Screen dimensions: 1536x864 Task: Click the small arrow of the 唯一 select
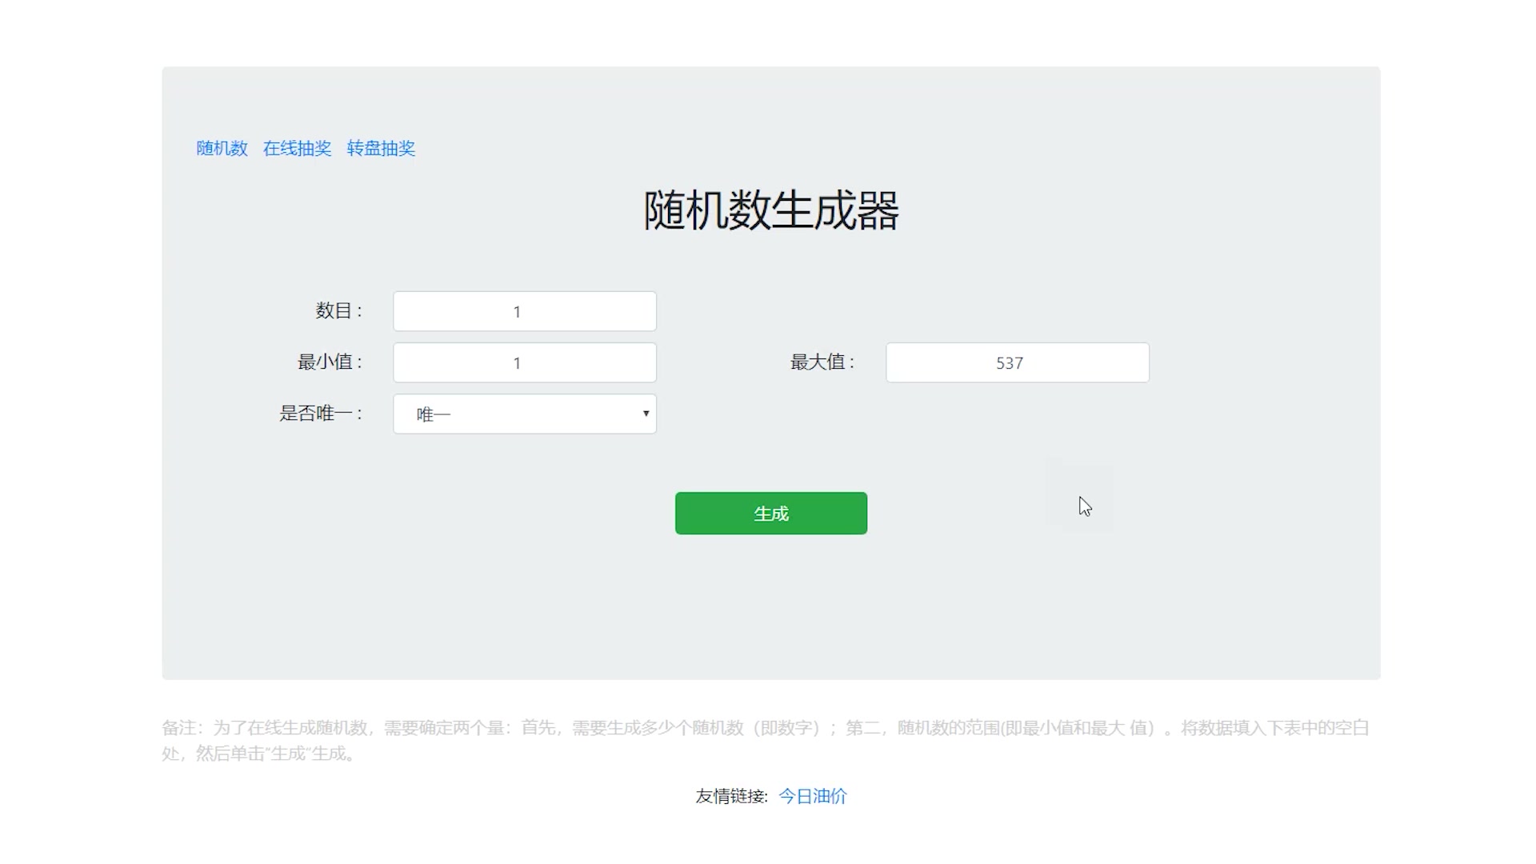click(x=646, y=414)
